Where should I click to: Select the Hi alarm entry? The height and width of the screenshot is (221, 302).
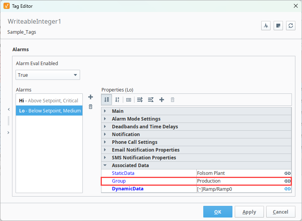[x=49, y=100]
